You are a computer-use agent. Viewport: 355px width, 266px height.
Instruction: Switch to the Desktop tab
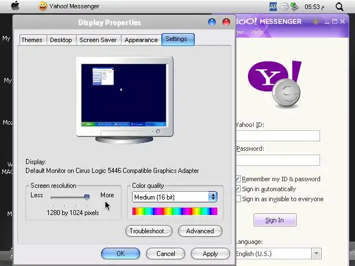click(61, 40)
